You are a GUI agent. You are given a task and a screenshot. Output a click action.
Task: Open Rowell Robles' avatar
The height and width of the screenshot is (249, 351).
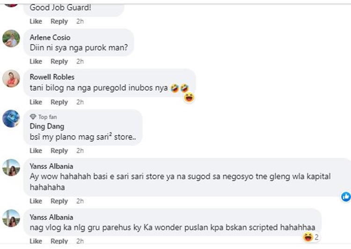coord(11,79)
